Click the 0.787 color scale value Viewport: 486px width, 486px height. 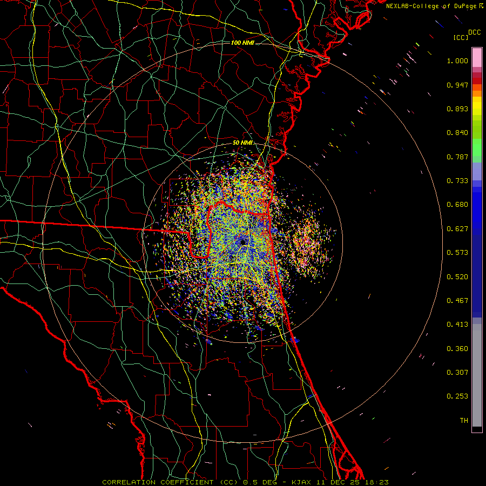coord(457,157)
